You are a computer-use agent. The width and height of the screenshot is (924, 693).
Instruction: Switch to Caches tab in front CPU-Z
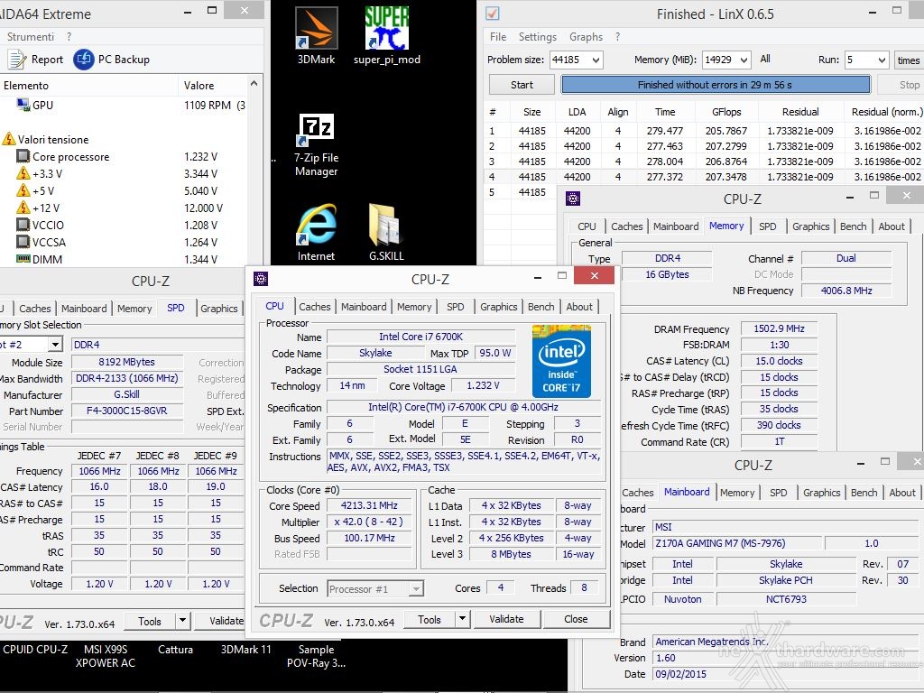(315, 307)
